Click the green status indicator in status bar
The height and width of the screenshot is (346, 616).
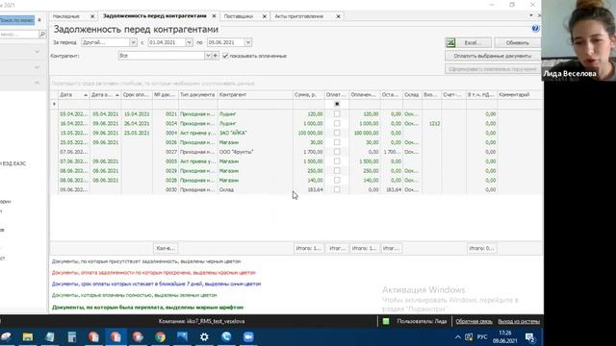coord(386,321)
